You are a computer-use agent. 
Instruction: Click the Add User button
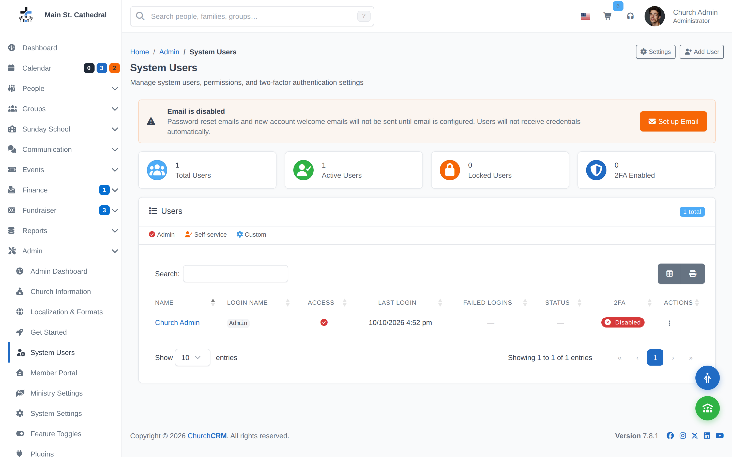pos(701,52)
